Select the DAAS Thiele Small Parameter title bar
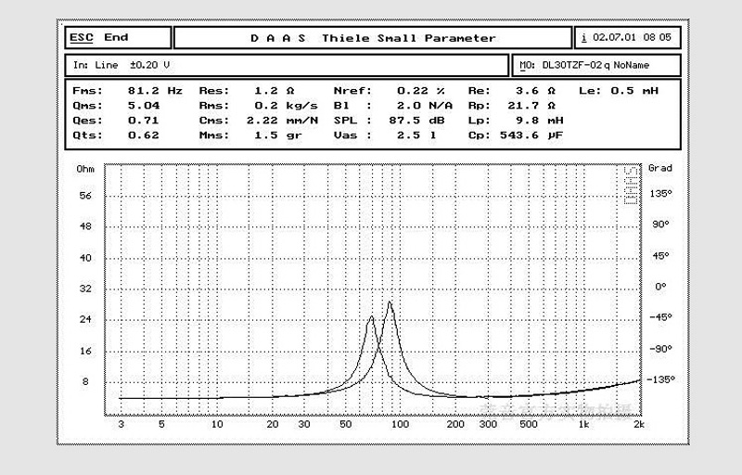This screenshot has width=742, height=475. 373,38
